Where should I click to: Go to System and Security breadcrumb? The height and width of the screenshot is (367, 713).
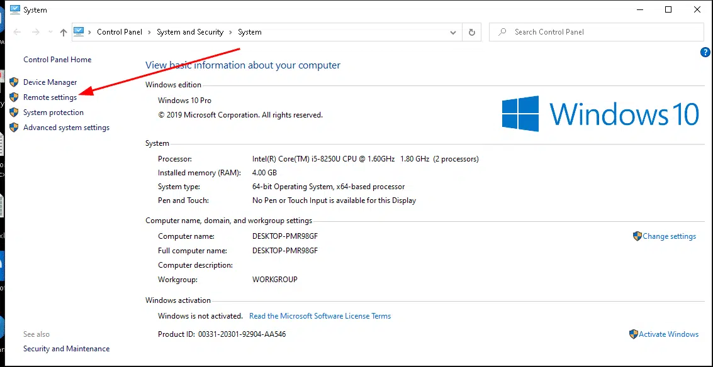click(190, 32)
